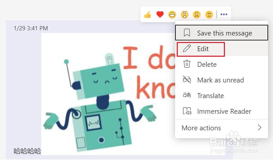Click the glasses icon for Mark as unread

point(187,80)
